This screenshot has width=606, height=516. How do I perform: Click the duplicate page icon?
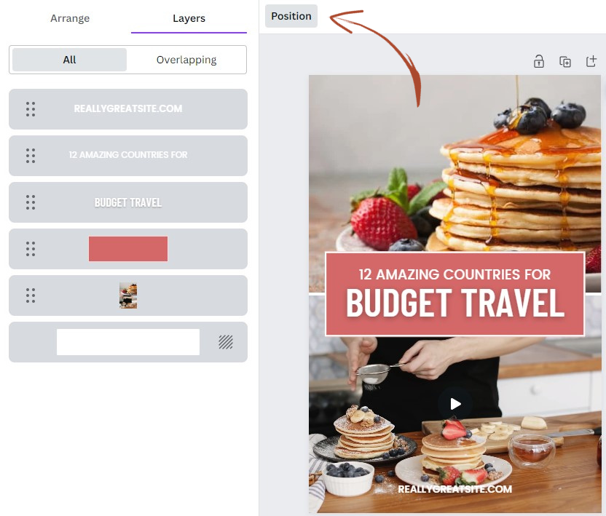[565, 61]
